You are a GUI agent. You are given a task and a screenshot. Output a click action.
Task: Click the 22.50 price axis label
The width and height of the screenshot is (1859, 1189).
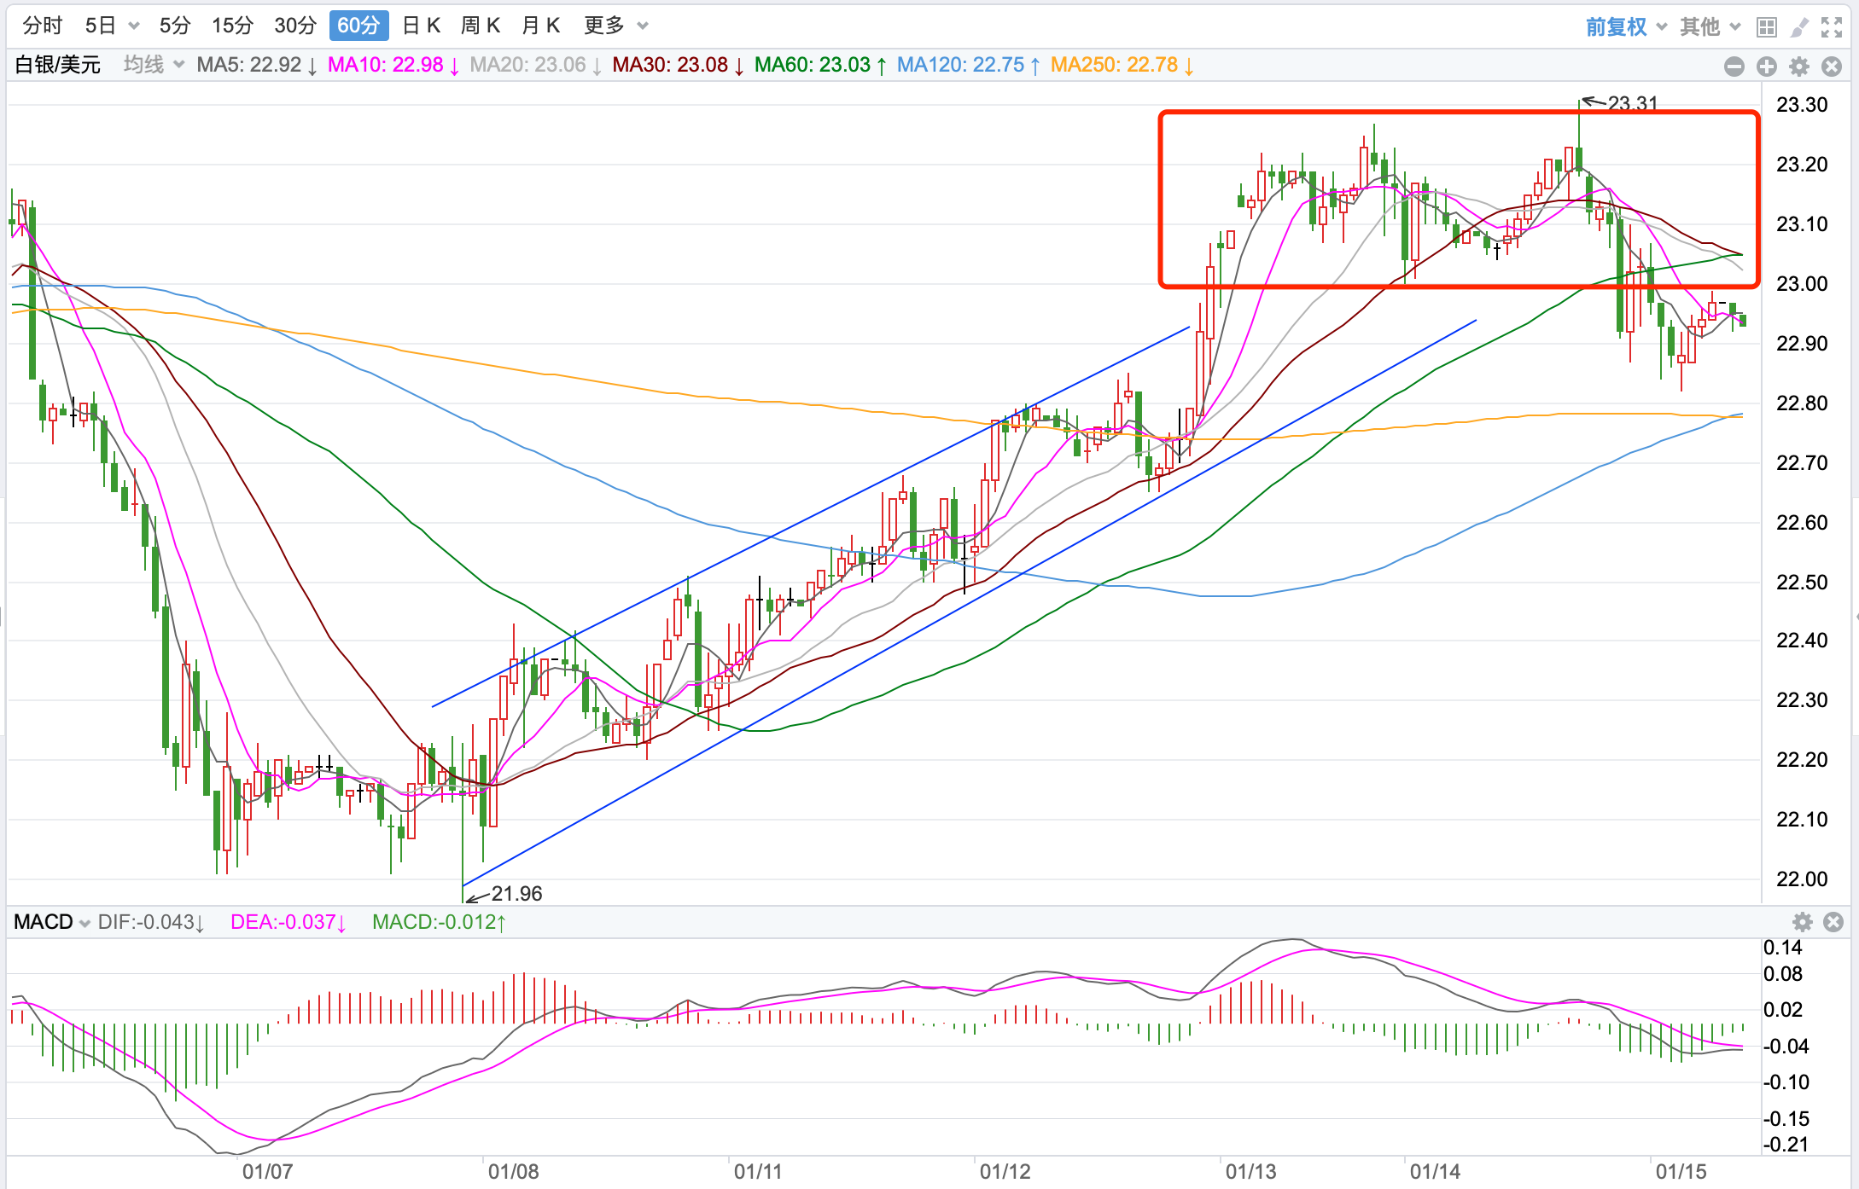tap(1802, 583)
